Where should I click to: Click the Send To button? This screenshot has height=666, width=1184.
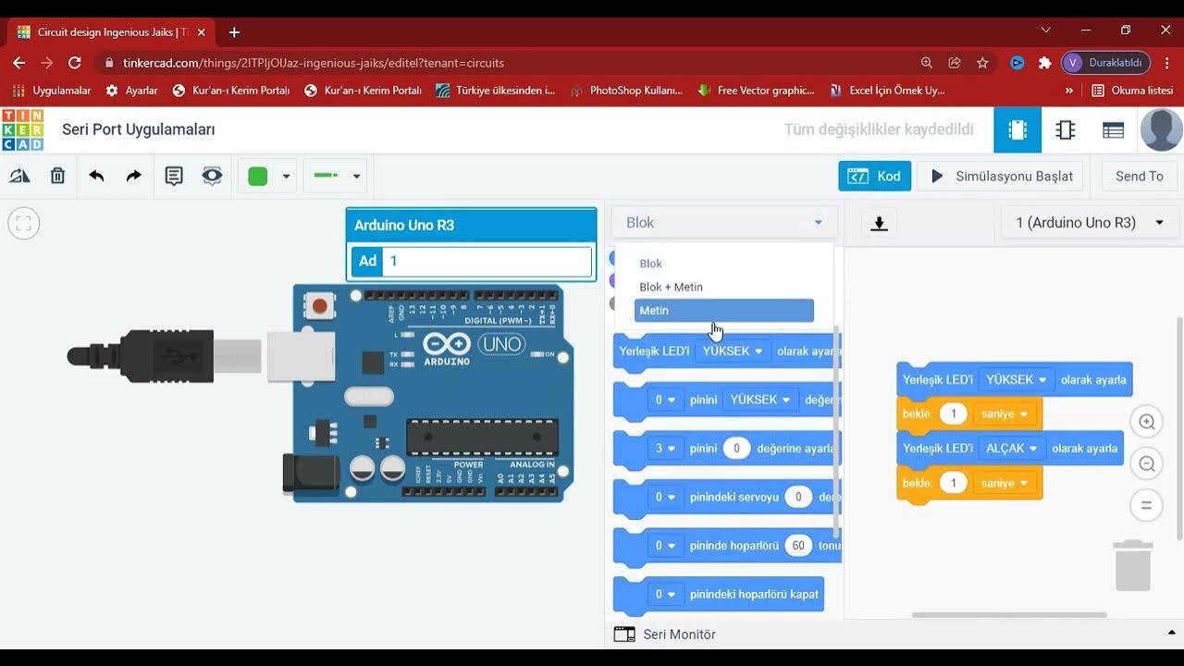[x=1140, y=176]
